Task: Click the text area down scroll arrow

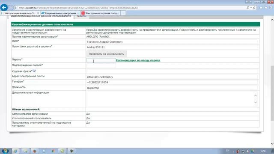Action: click(256, 102)
